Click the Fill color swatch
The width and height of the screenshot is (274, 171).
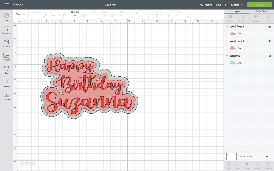pyautogui.click(x=64, y=16)
